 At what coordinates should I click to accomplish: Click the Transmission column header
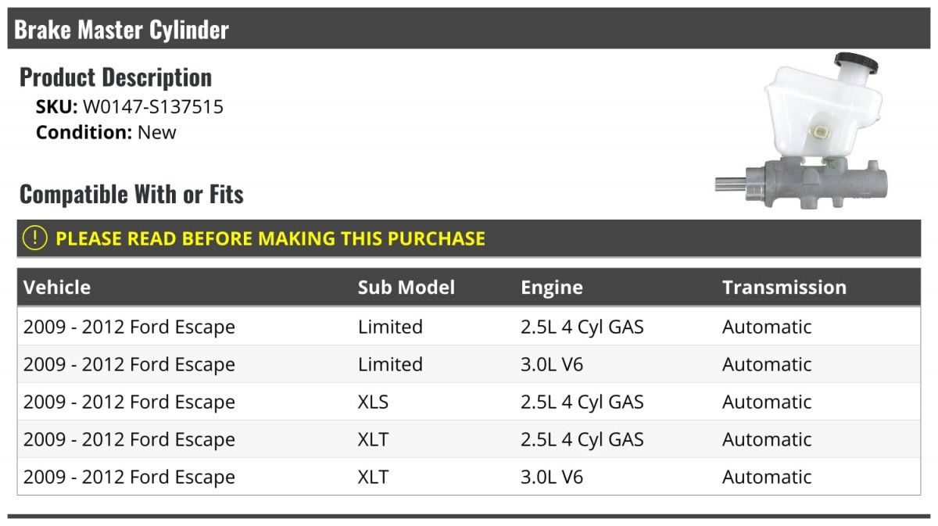coord(784,287)
